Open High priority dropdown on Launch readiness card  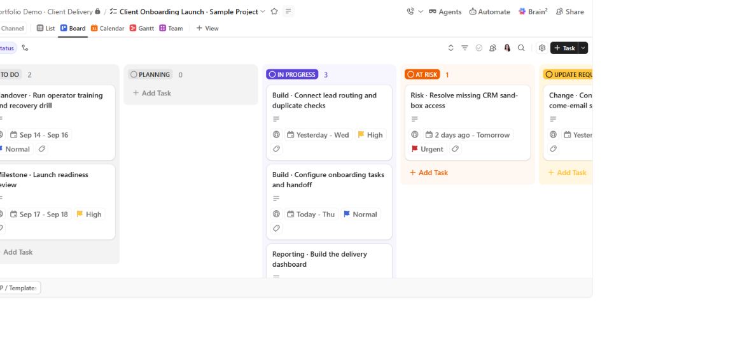89,214
